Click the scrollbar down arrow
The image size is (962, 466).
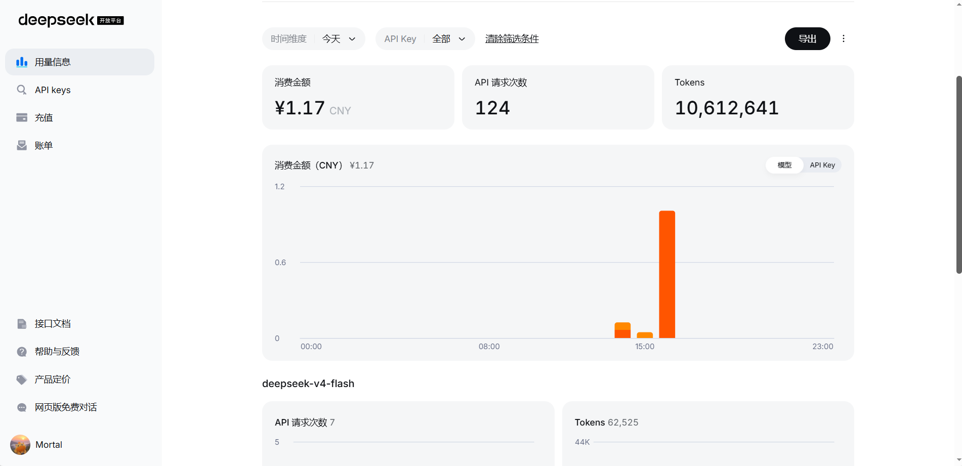tap(958, 460)
